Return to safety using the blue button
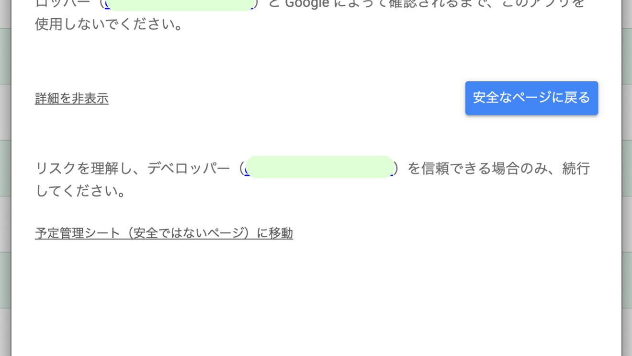This screenshot has height=356, width=632. tap(531, 98)
